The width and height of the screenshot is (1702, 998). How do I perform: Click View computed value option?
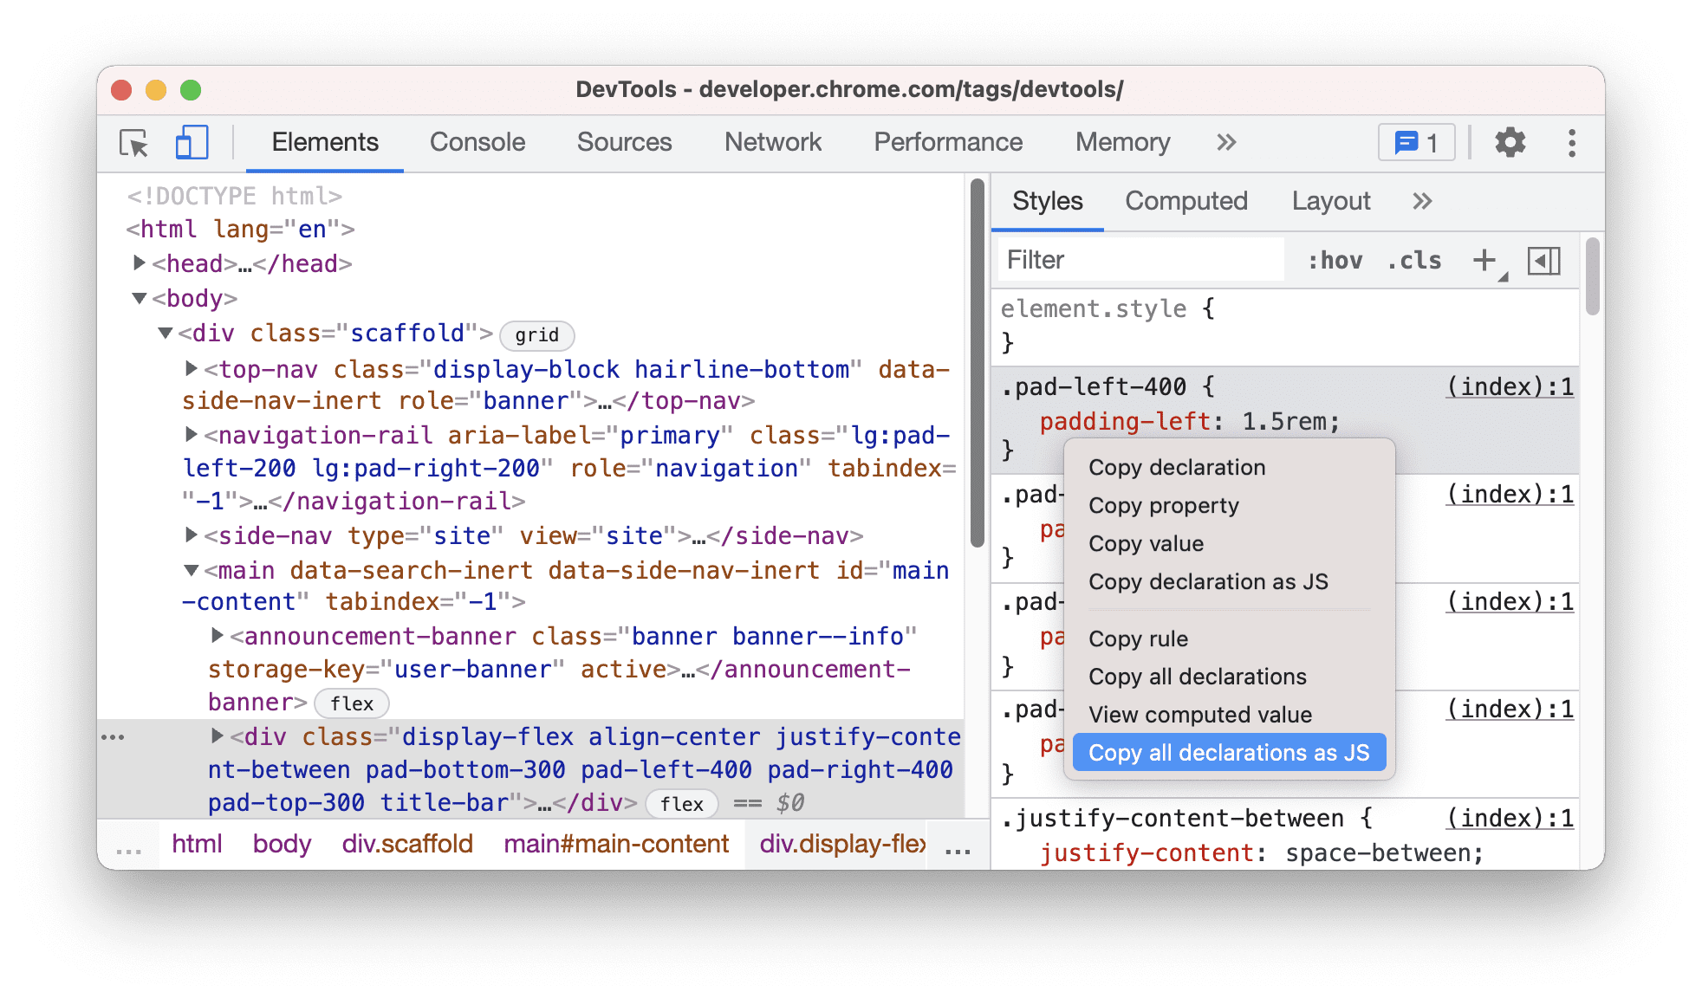pyautogui.click(x=1202, y=713)
